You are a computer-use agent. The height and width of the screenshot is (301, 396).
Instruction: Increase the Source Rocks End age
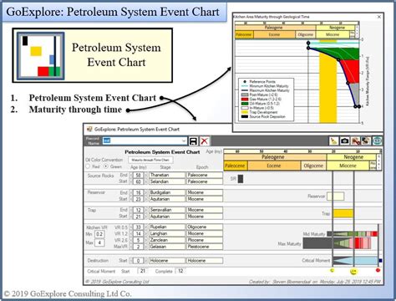tap(146, 176)
